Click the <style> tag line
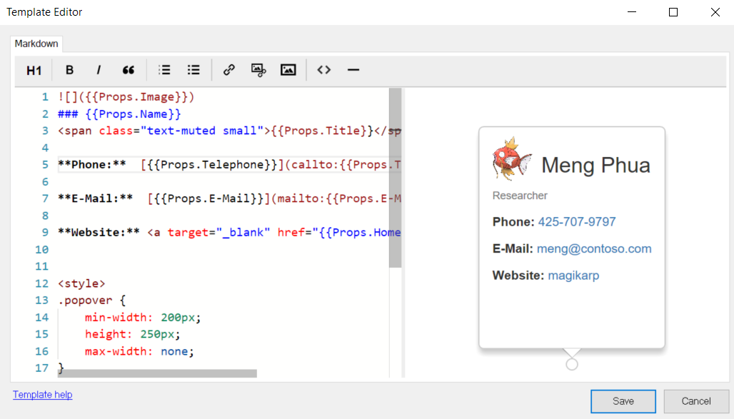The width and height of the screenshot is (734, 419). click(x=81, y=283)
